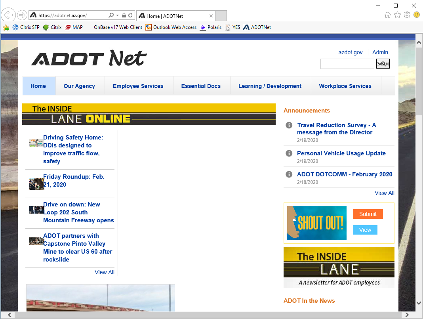The height and width of the screenshot is (319, 423).
Task: Click into the site search text box
Action: (x=347, y=64)
